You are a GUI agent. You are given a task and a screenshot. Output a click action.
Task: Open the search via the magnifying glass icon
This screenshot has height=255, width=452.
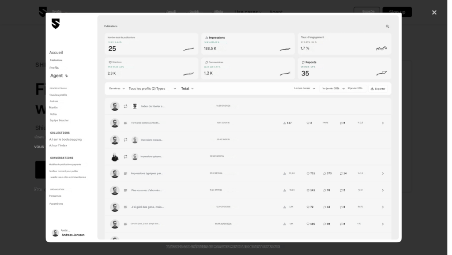pos(387,26)
